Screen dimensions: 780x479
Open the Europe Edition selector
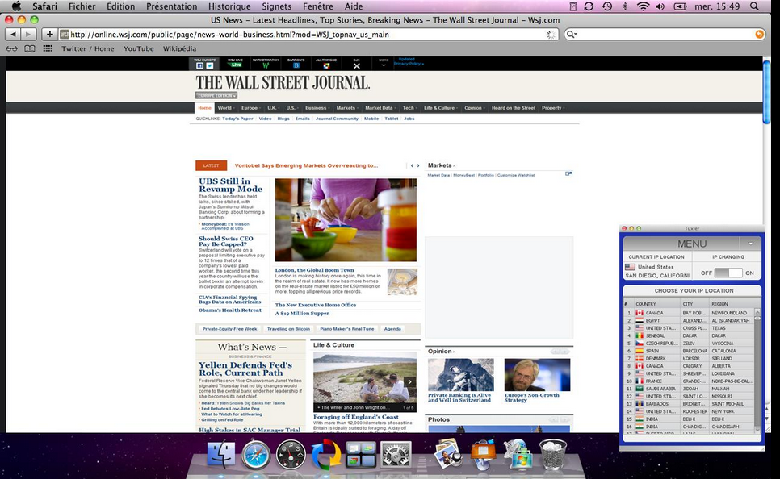pos(216,95)
